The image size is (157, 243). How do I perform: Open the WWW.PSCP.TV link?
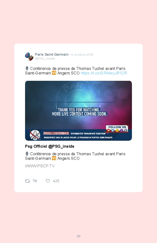point(40,166)
